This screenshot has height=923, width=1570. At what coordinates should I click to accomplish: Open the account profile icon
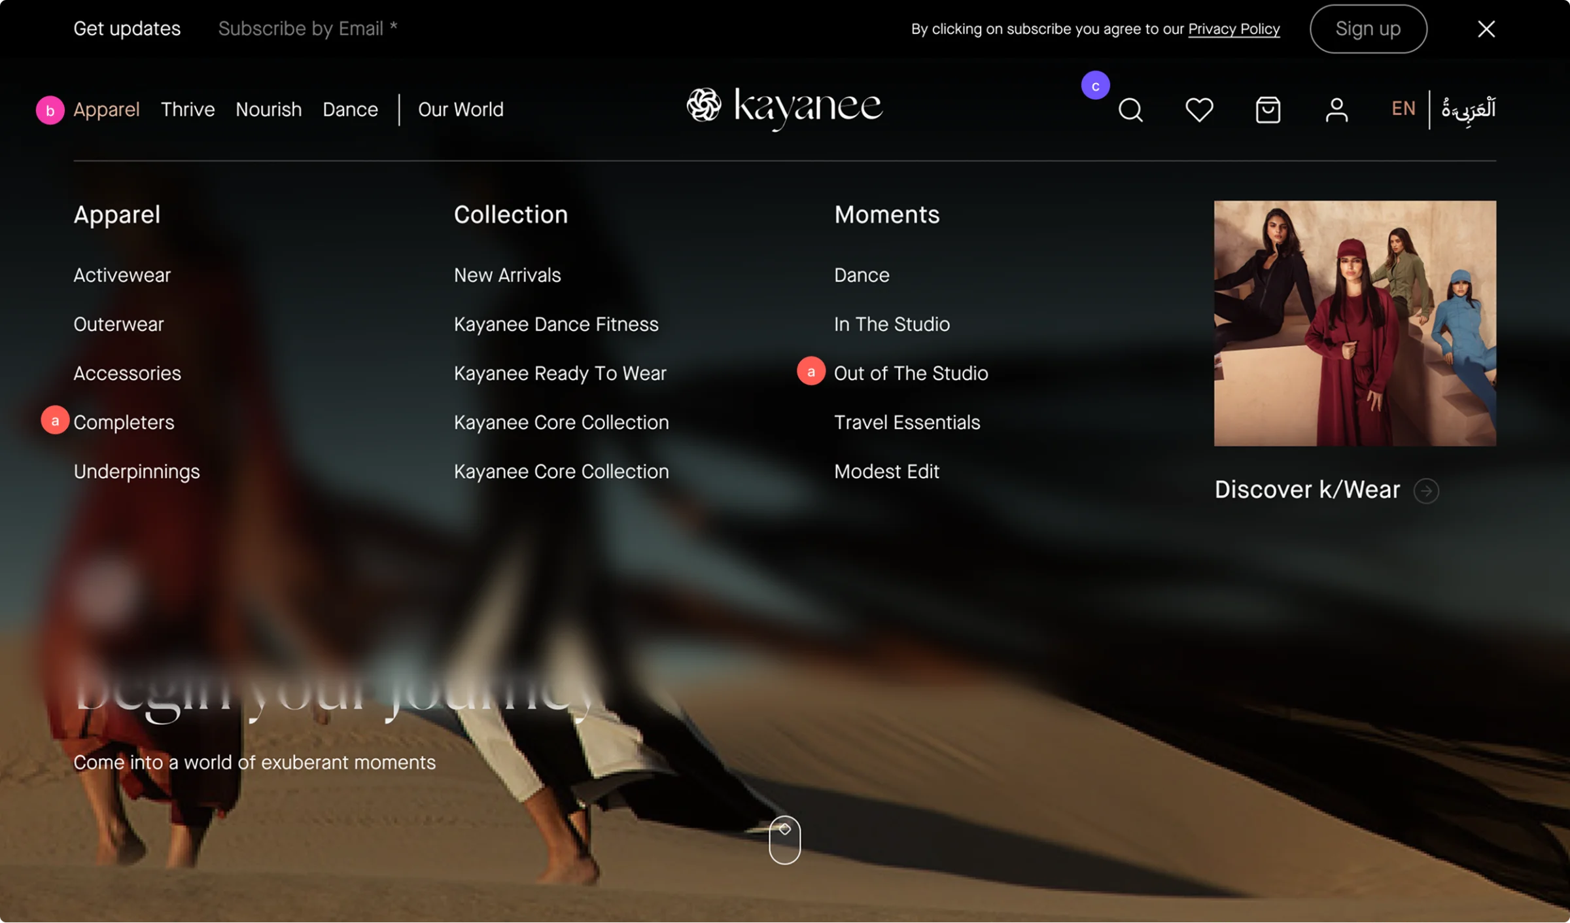point(1336,109)
